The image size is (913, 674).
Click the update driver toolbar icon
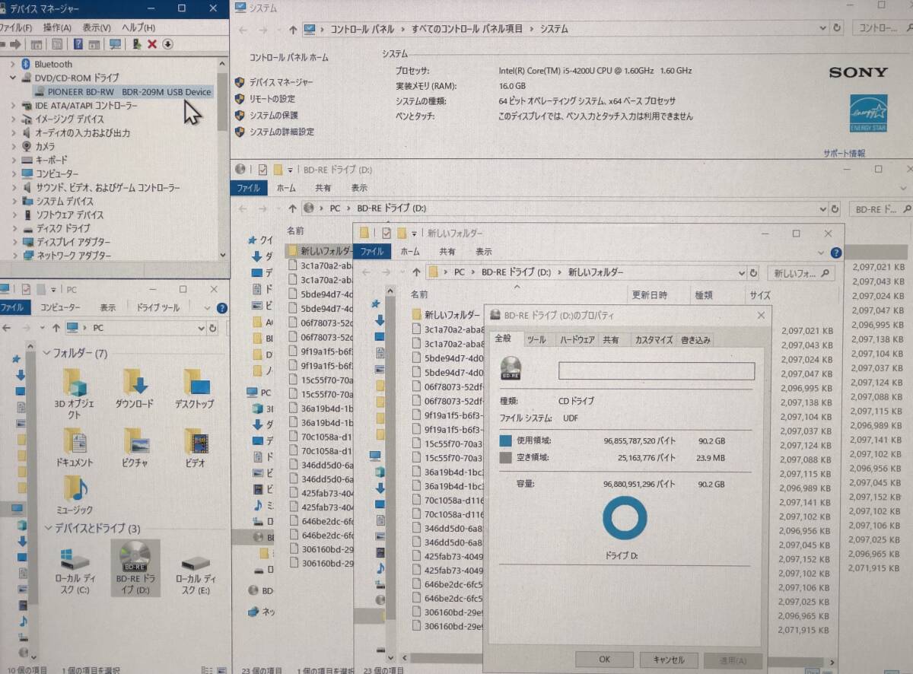pos(137,44)
